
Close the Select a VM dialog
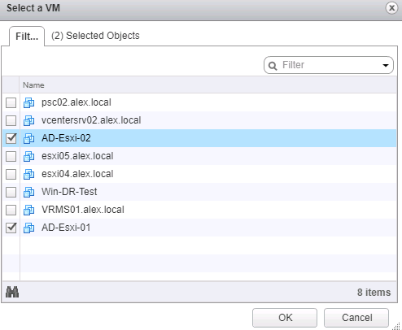pos(391,8)
